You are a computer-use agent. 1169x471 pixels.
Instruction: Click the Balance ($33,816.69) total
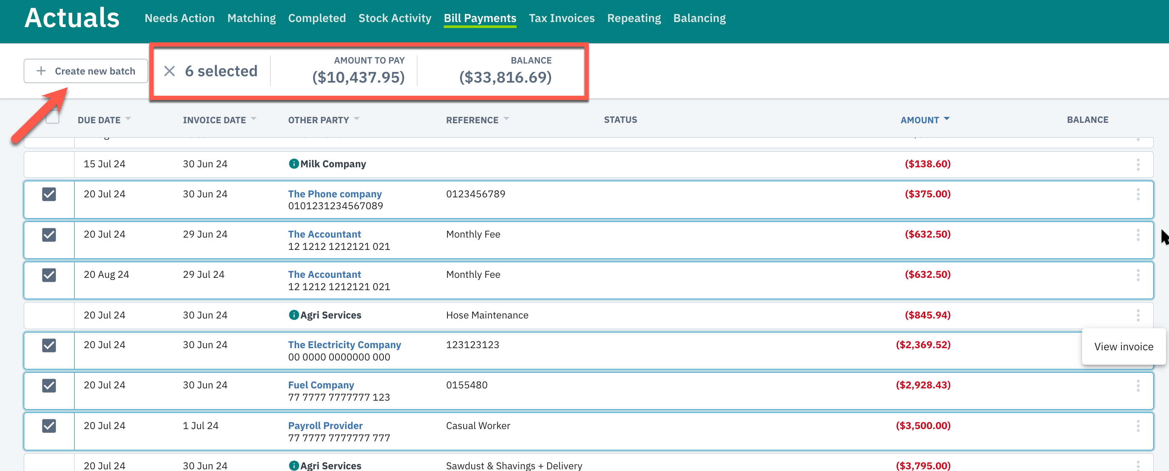pos(506,78)
